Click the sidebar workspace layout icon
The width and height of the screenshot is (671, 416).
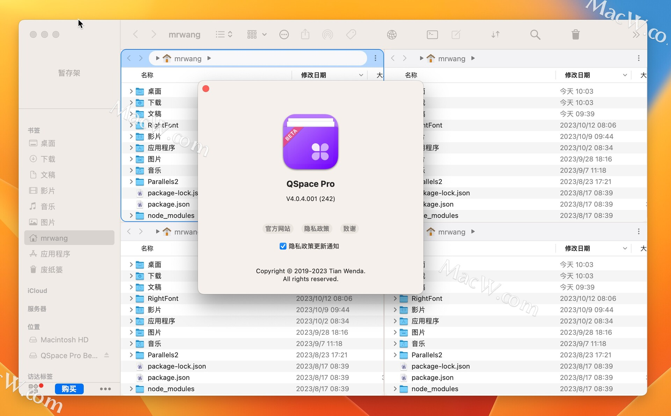pyautogui.click(x=34, y=389)
